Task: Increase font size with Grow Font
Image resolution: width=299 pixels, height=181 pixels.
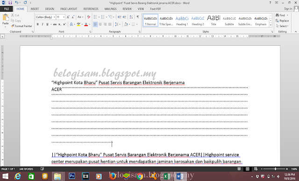Action: point(68,17)
